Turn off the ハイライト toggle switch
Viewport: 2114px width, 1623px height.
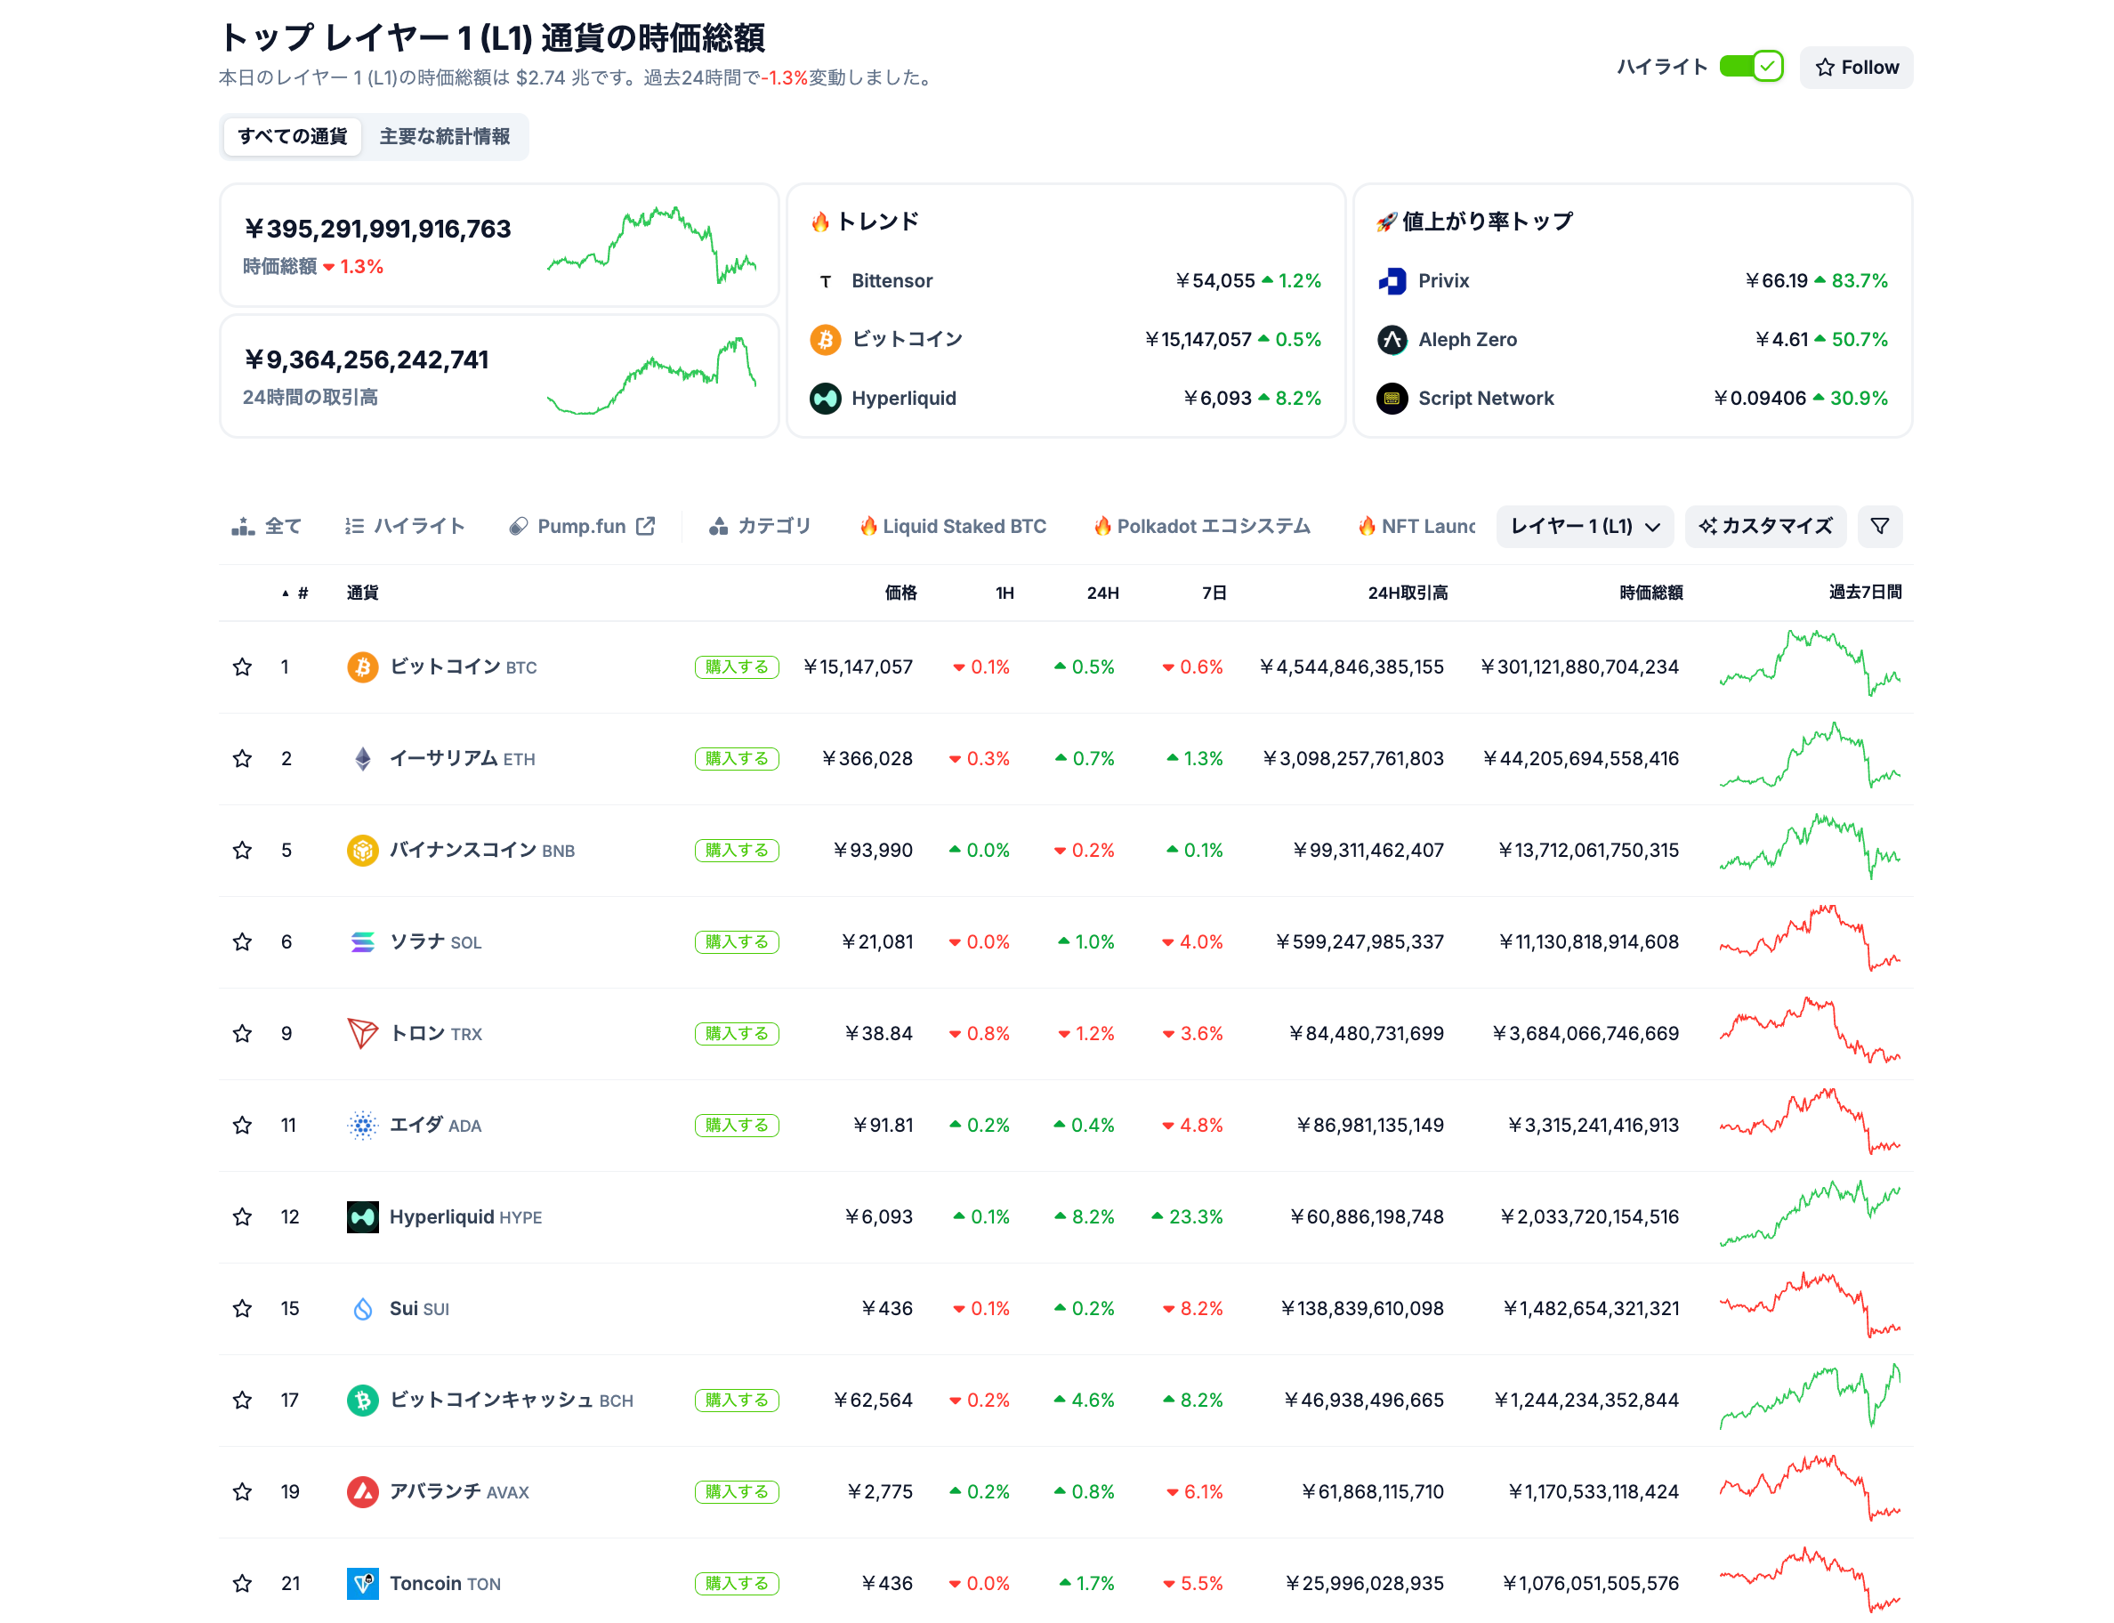pos(1750,67)
